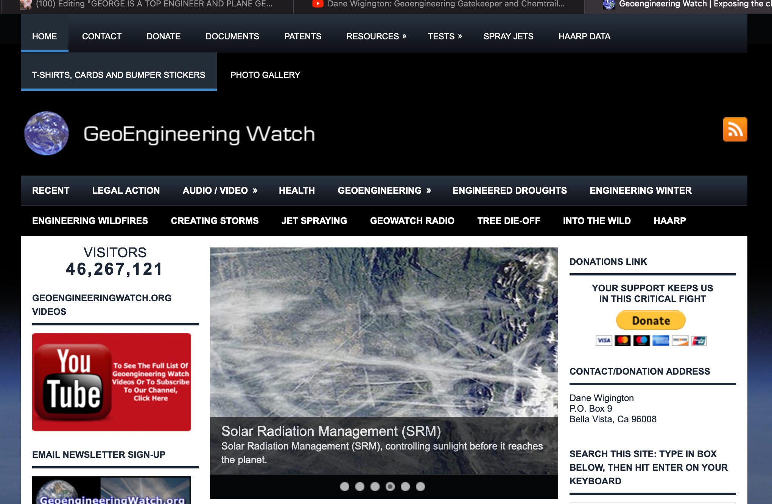
Task: Open the ENGINEERING WINTER section
Action: [x=641, y=190]
